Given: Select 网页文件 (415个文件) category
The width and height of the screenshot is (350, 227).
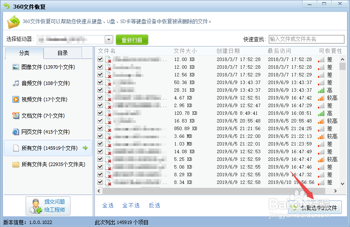Looking at the screenshot, I should point(48,132).
